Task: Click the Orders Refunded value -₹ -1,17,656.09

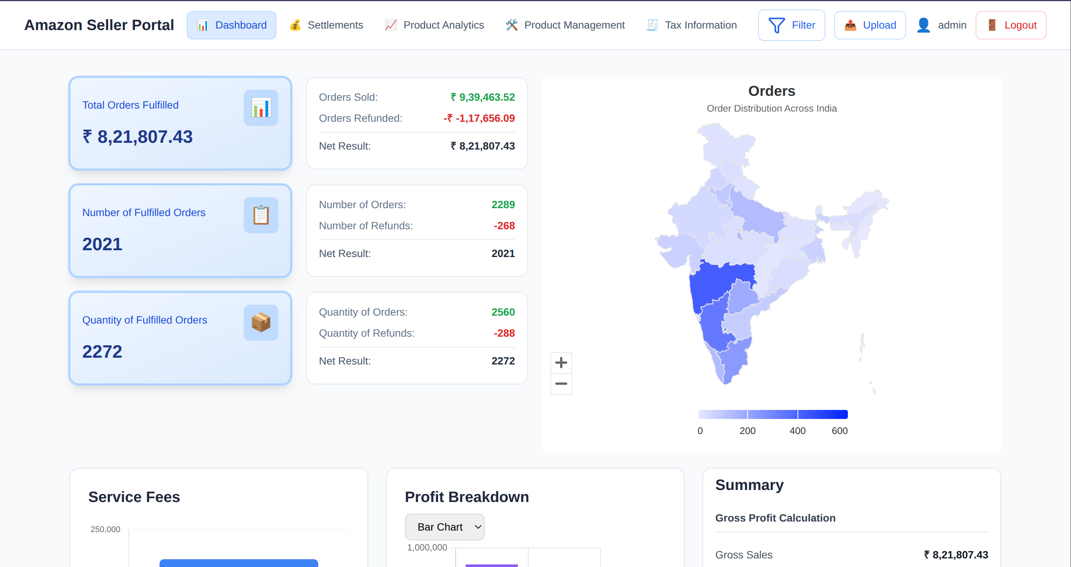Action: (479, 118)
